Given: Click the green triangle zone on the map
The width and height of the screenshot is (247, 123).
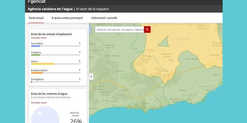Looking at the screenshot, I should click(164, 43).
